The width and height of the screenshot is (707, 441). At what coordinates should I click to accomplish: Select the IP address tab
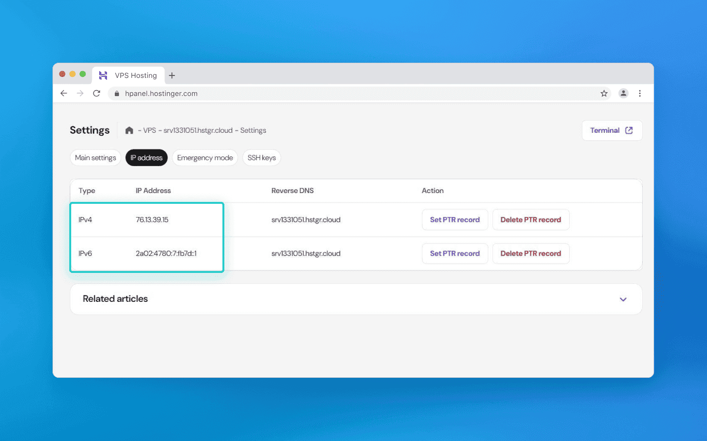(x=146, y=158)
